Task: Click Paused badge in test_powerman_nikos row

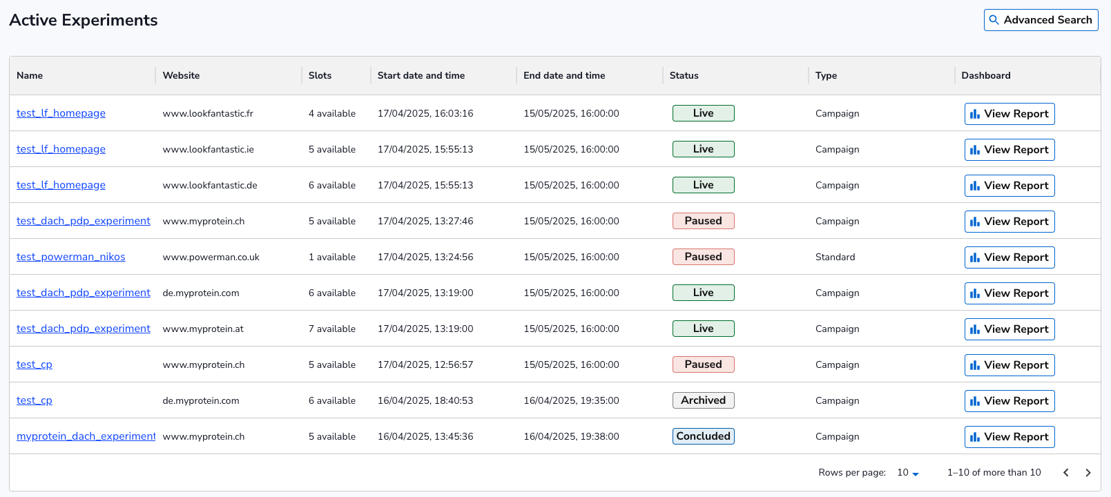Action: point(703,257)
